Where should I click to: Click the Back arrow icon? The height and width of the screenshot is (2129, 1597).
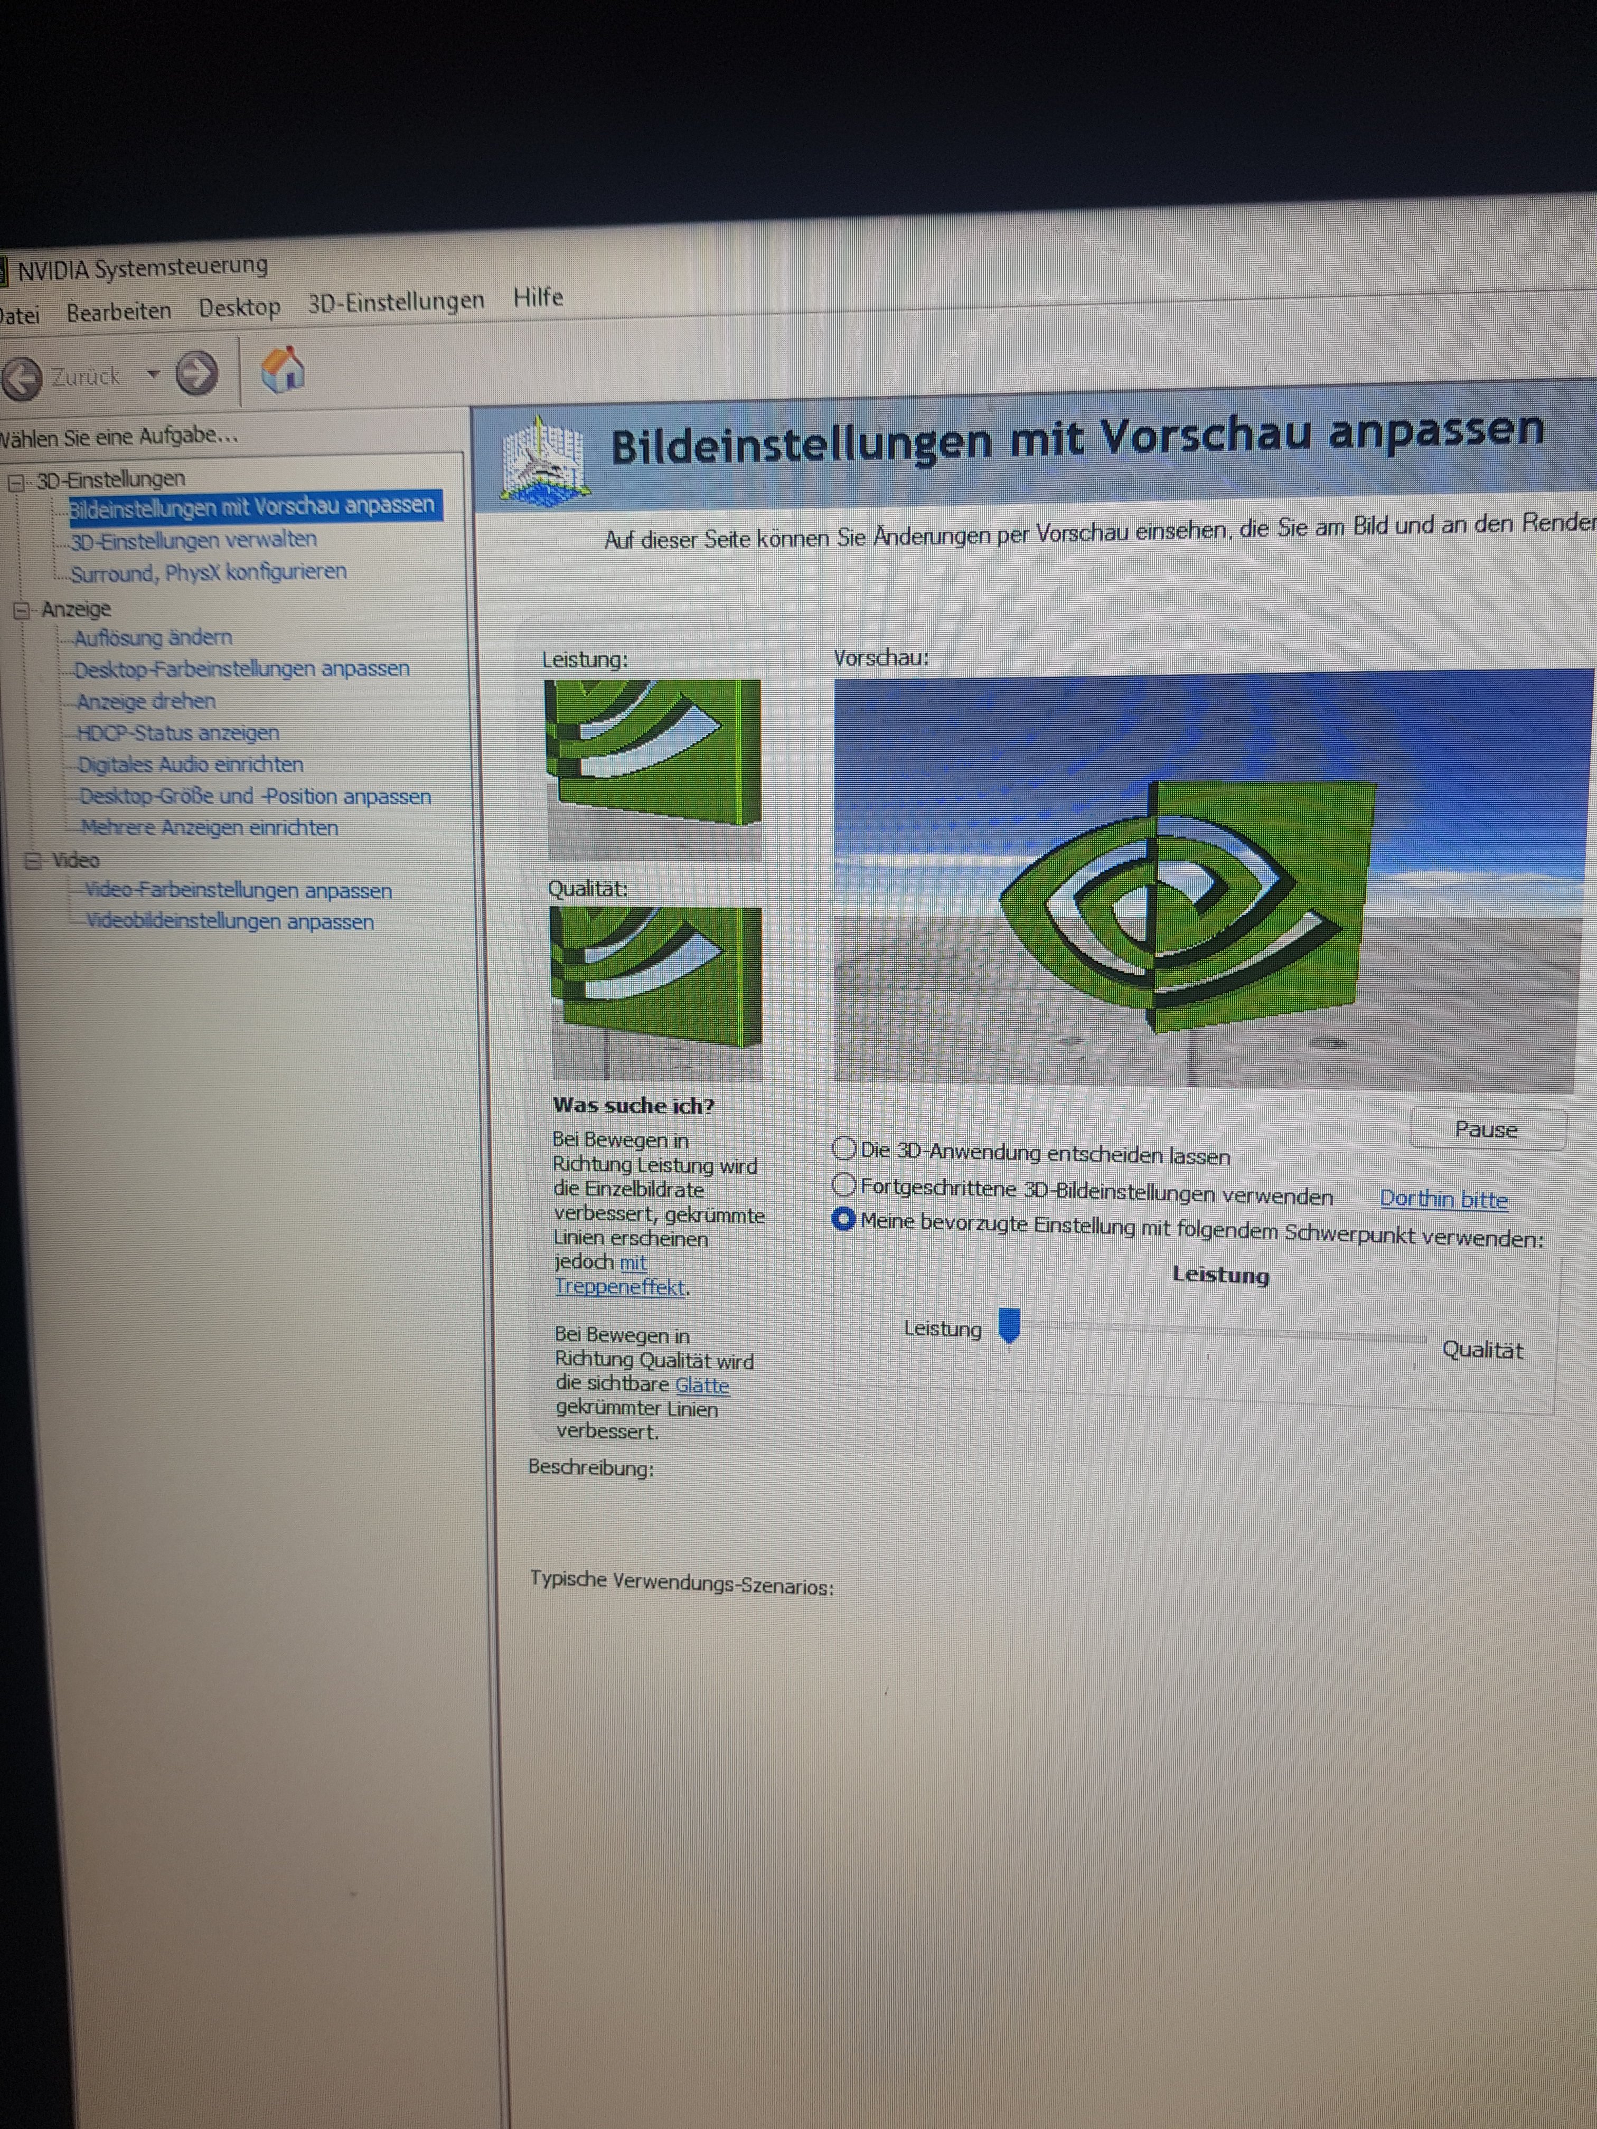22,378
